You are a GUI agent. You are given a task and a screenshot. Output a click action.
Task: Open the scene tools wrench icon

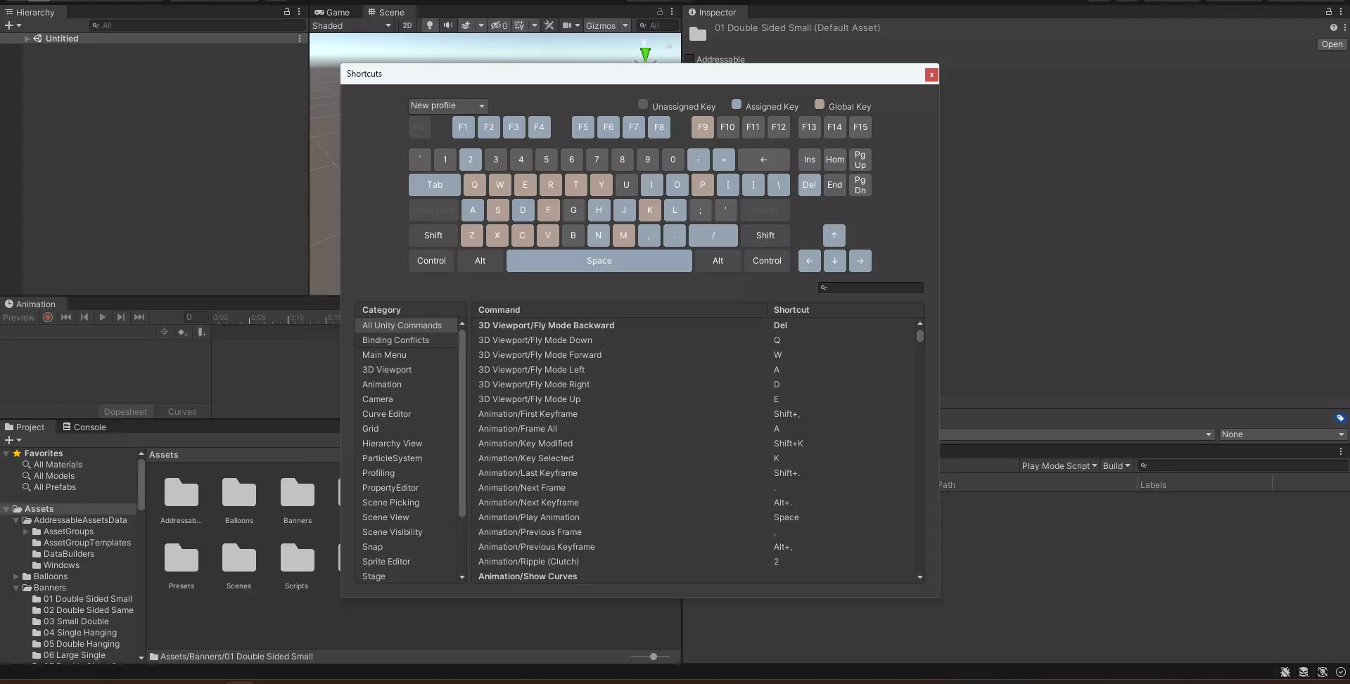[549, 25]
